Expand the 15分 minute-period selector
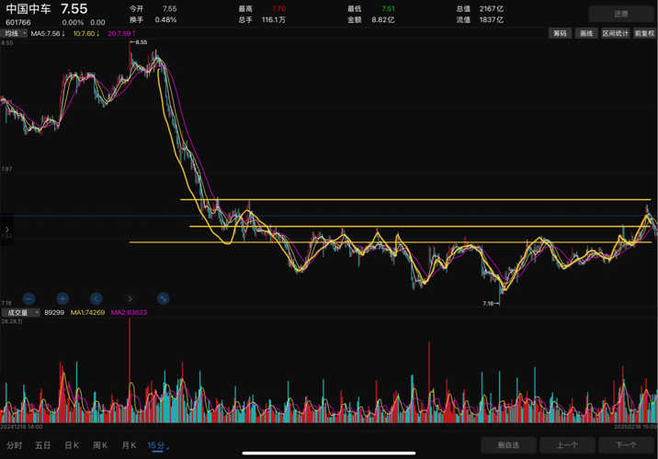The width and height of the screenshot is (658, 459). pyautogui.click(x=158, y=445)
